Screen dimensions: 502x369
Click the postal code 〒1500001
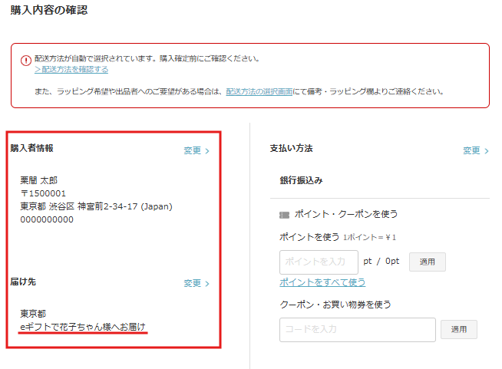click(x=43, y=193)
